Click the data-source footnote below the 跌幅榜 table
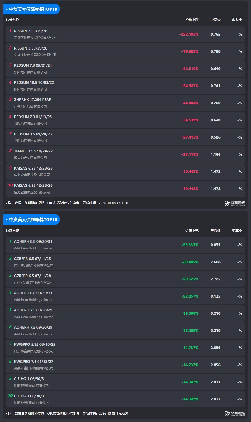251x422 pixels. point(67,414)
